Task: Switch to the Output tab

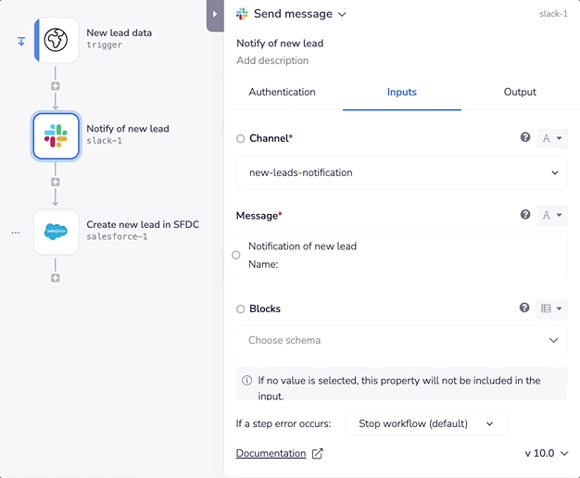Action: tap(520, 93)
